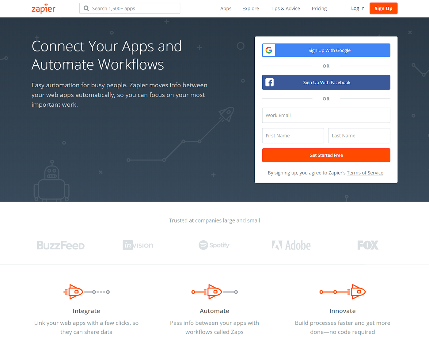The width and height of the screenshot is (429, 344).
Task: Click the Spotify logo
Action: tap(214, 245)
